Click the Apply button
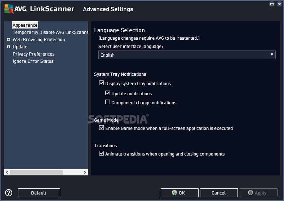Image resolution: width=284 pixels, height=201 pixels. point(258,193)
